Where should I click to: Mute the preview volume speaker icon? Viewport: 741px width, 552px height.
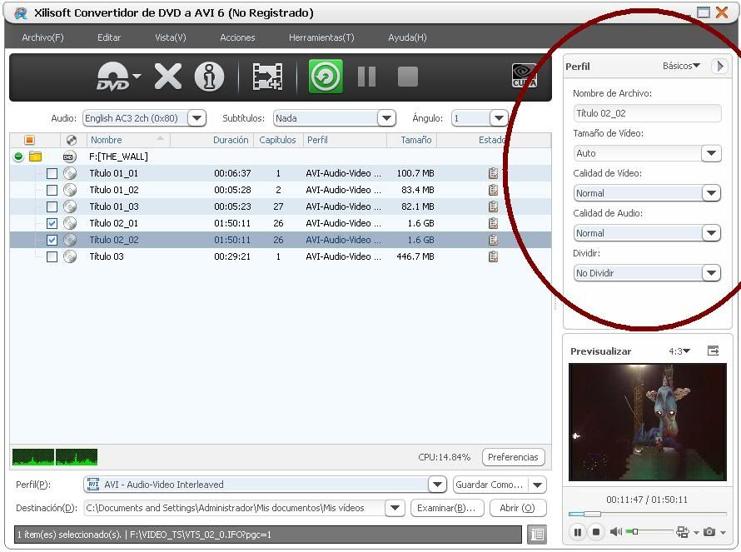coord(616,532)
